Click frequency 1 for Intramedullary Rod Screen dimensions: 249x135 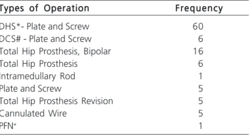pos(201,76)
